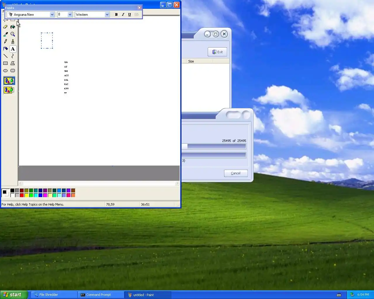Pick the orange color swatch
This screenshot has height=299, width=374.
[x=73, y=195]
